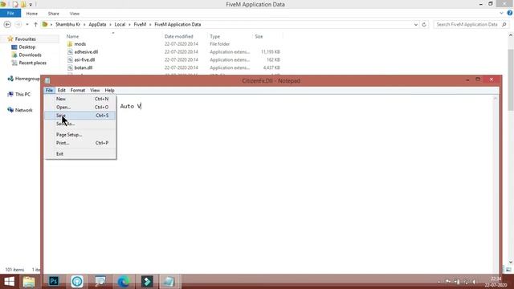
Task: Open recent locations dropdown arrow
Action: pyautogui.click(x=27, y=25)
